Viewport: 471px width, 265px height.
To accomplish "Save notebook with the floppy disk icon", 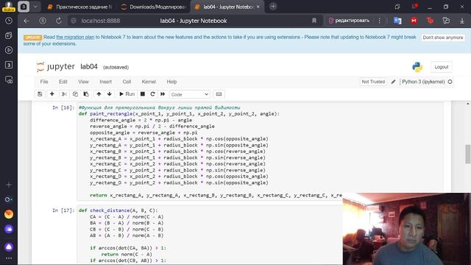I will pos(40,94).
